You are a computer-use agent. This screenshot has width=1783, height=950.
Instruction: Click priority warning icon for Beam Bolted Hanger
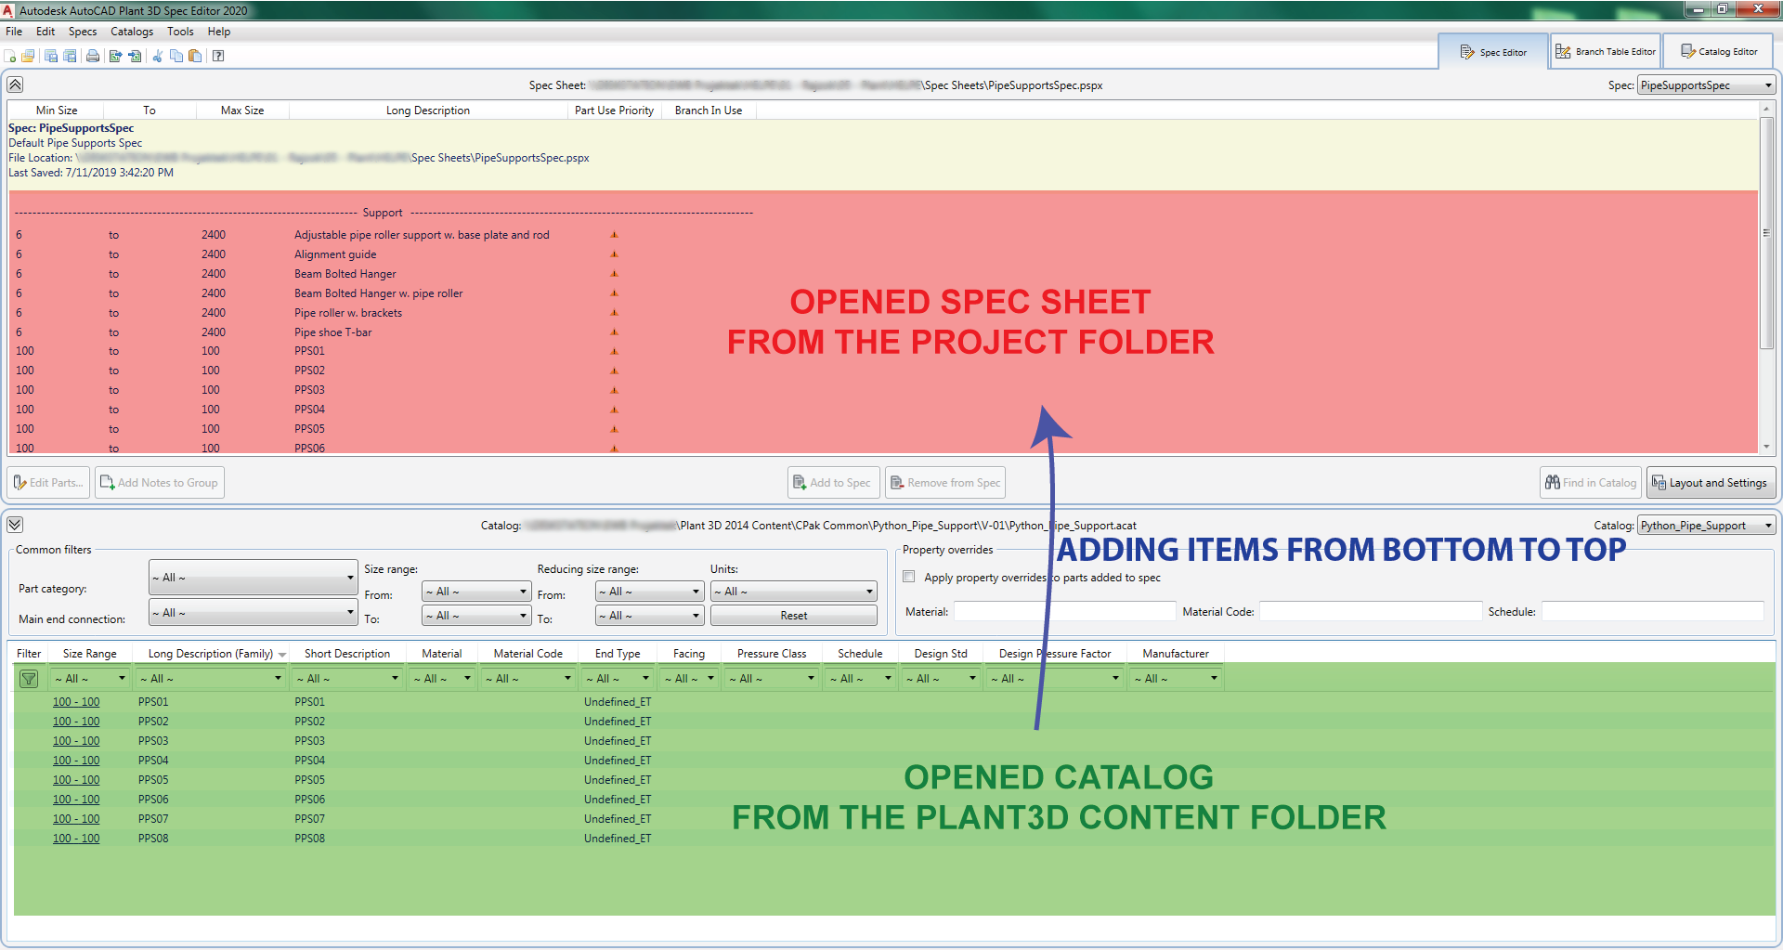click(x=614, y=274)
